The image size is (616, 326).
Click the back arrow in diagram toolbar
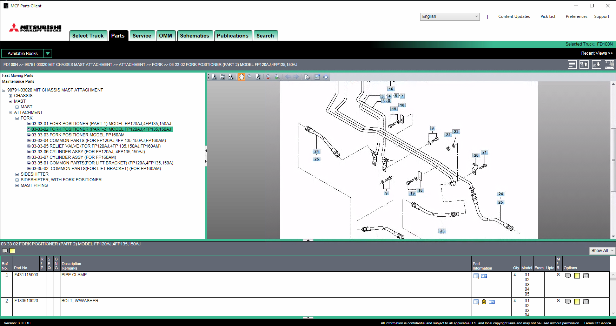click(x=288, y=77)
